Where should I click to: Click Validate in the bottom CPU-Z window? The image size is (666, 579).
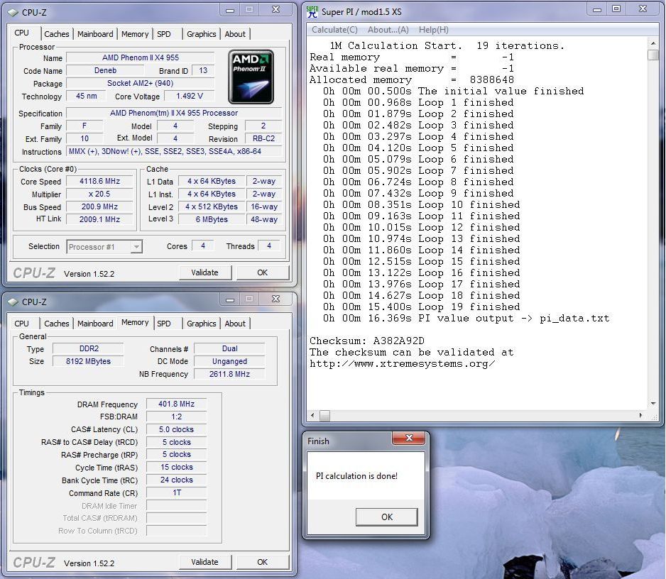[x=204, y=562]
